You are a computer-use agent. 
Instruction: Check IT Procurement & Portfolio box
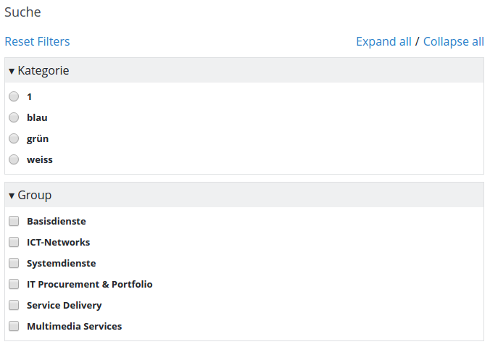14,284
